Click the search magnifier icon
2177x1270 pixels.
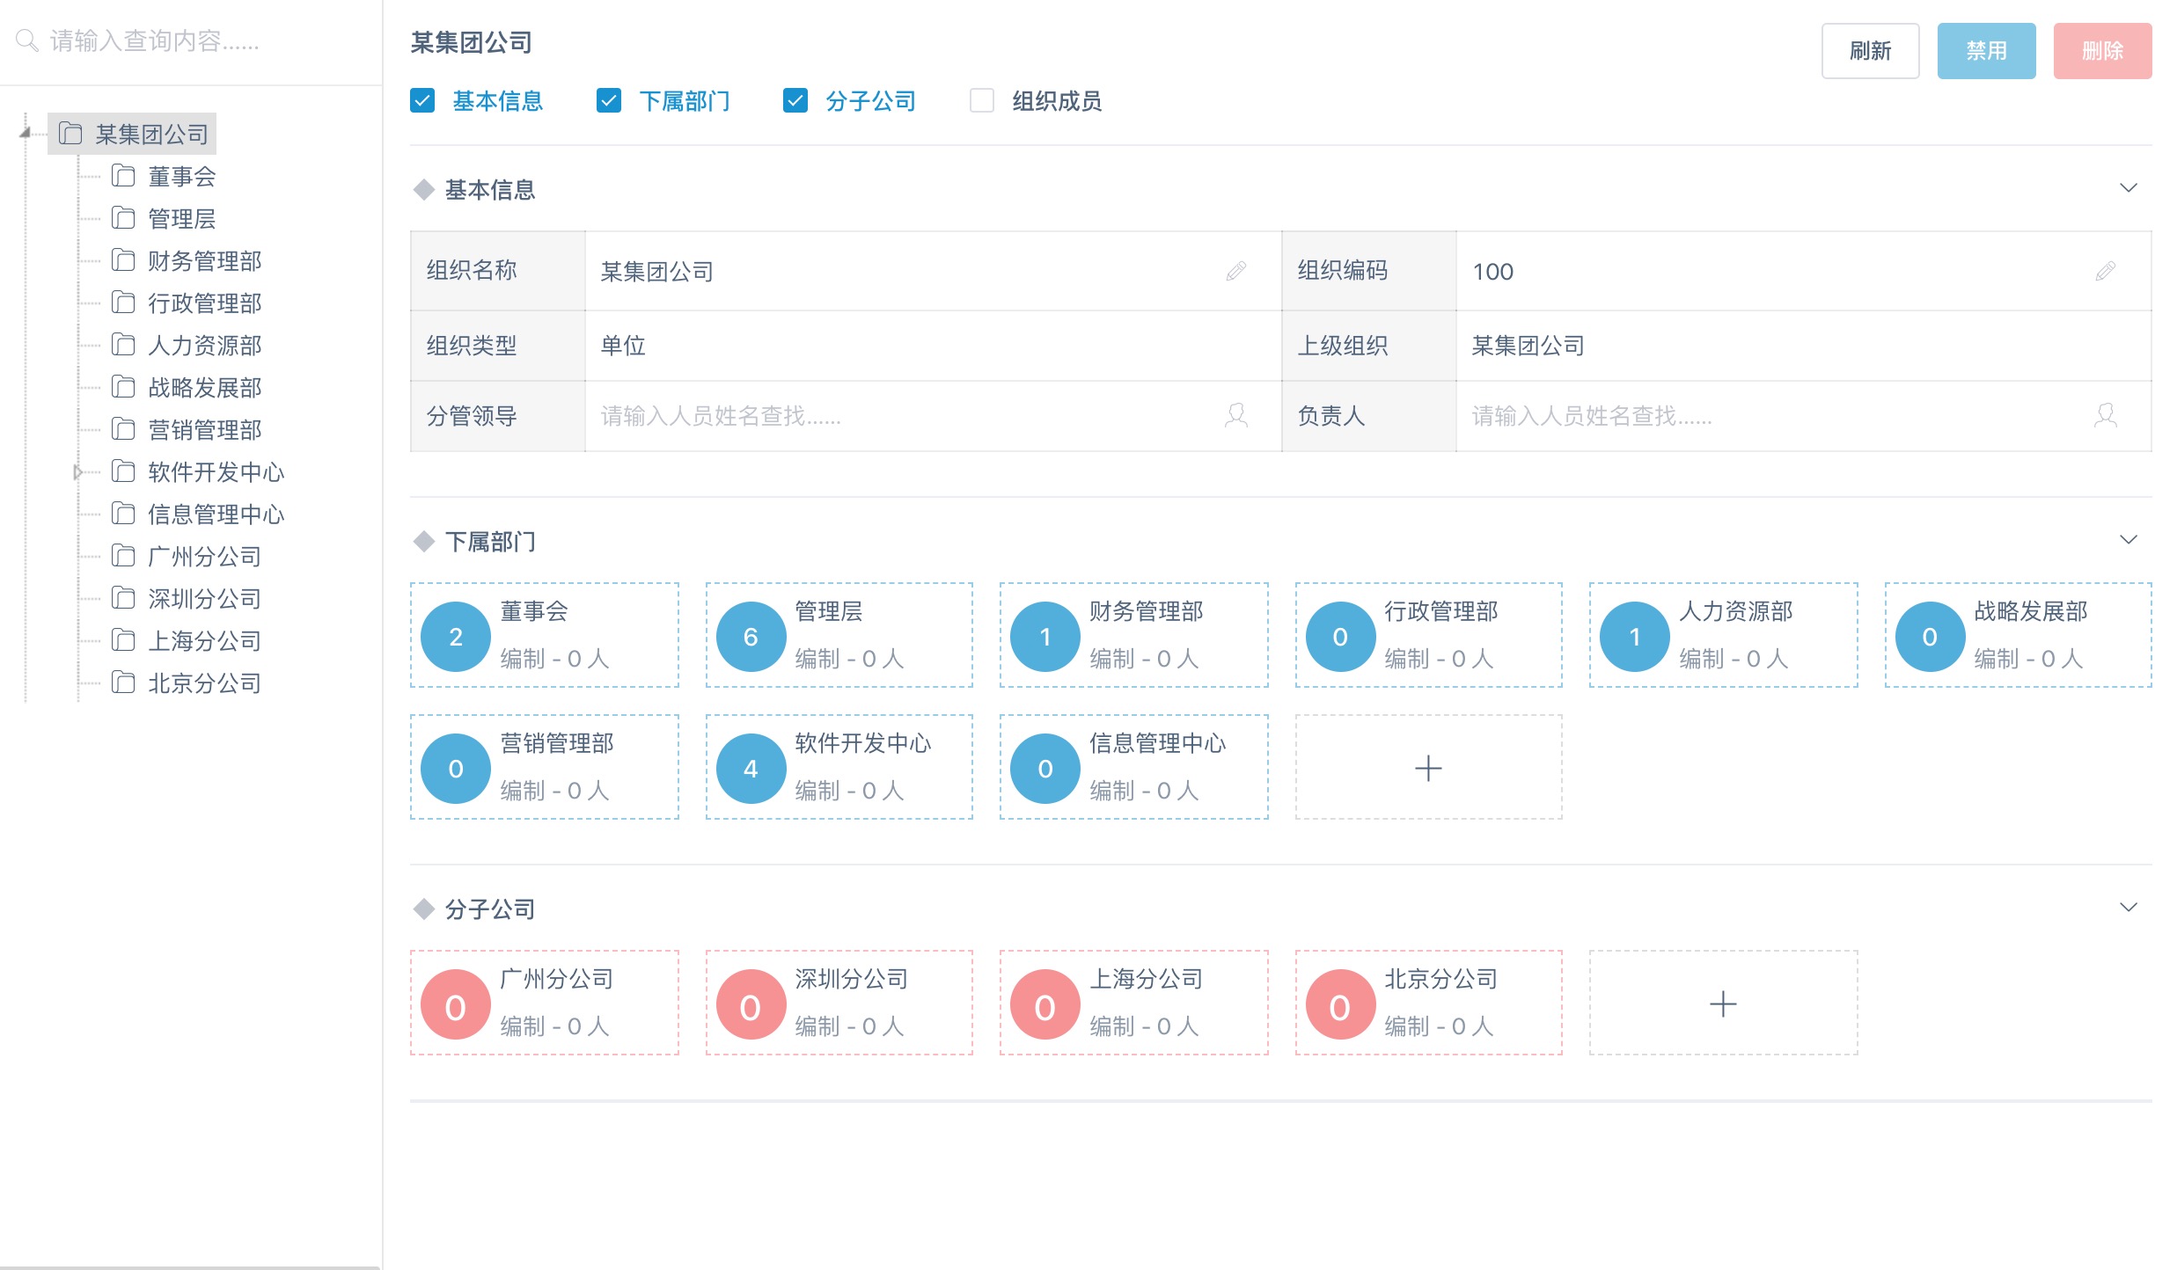pos(26,40)
